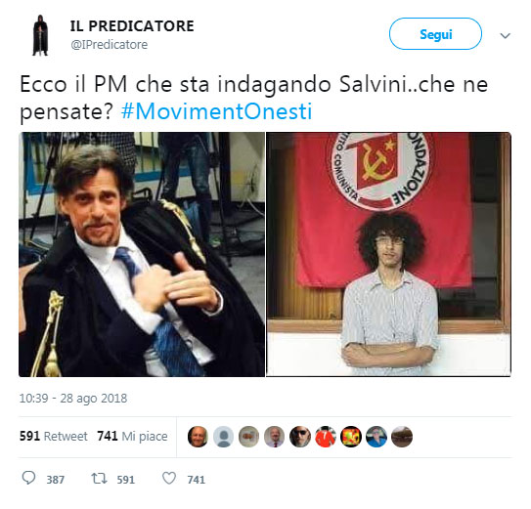Open IL PREDICATORE hooded profile avatar
This screenshot has width=531, height=509.
pos(40,35)
